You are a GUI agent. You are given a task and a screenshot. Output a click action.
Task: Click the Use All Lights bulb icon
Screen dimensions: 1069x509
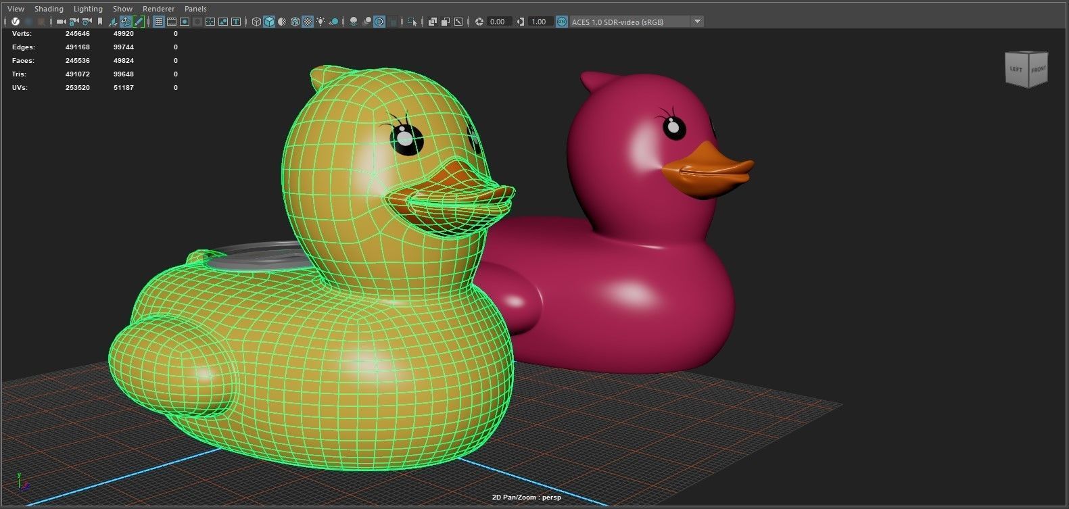320,22
